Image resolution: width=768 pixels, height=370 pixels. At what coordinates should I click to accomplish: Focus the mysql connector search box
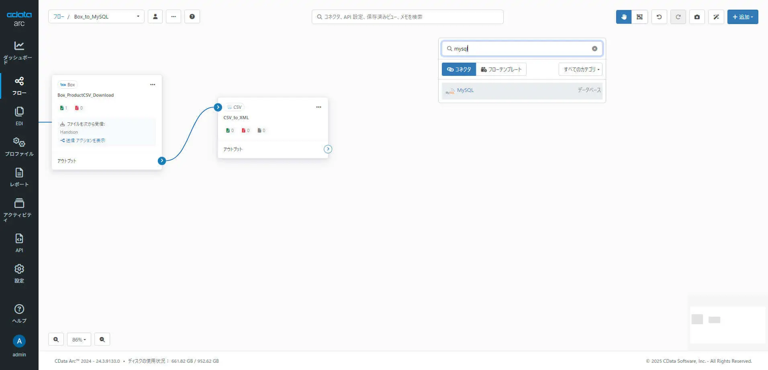522,49
